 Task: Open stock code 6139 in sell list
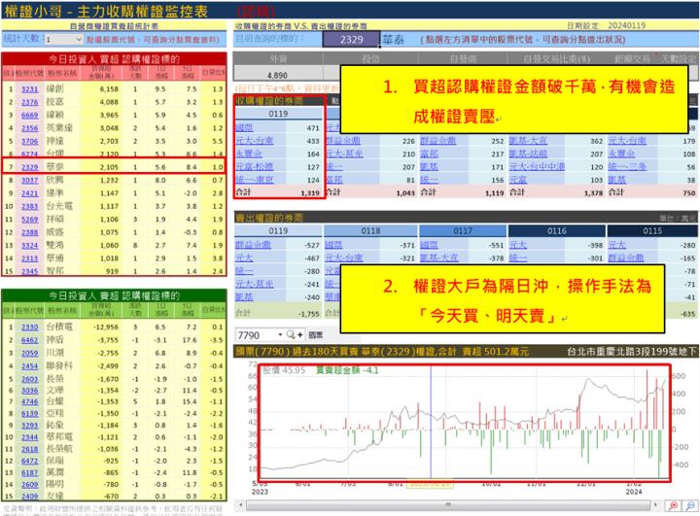(30, 414)
